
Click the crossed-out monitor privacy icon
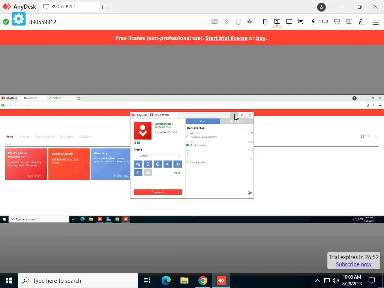coord(214,22)
